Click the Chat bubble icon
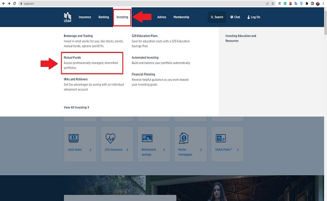Image resolution: width=327 pixels, height=201 pixels. pos(232,17)
